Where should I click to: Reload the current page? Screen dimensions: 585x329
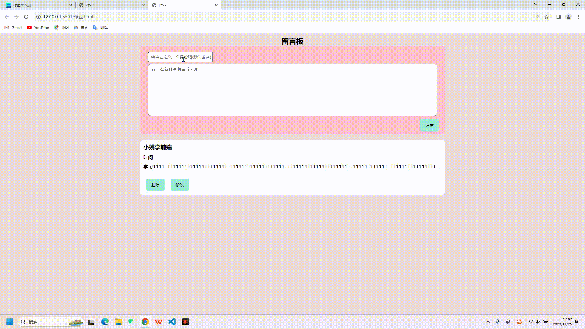pyautogui.click(x=26, y=17)
